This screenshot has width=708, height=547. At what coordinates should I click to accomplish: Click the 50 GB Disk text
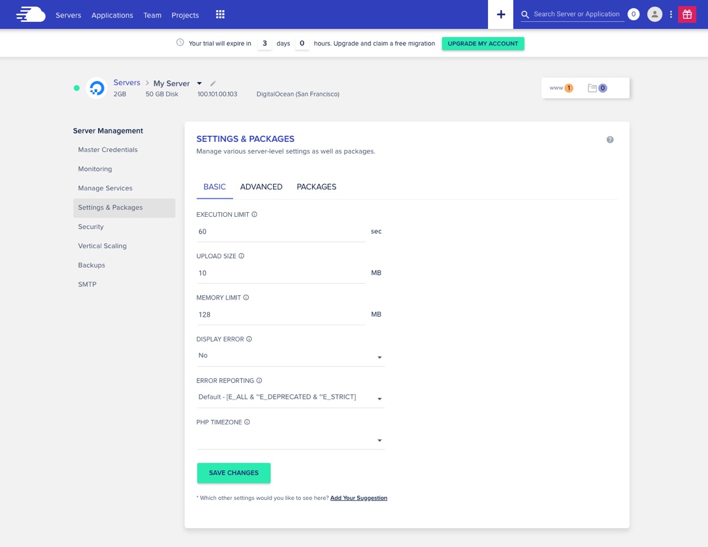click(162, 94)
